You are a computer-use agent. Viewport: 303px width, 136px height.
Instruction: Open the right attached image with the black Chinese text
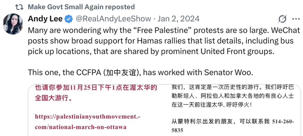235,110
